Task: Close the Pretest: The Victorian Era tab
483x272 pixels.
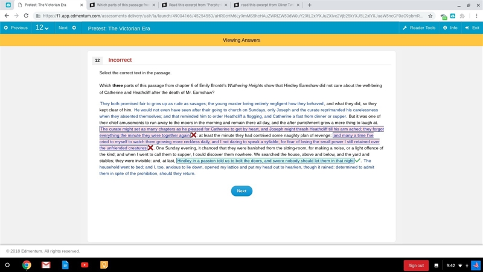Action: click(82, 5)
